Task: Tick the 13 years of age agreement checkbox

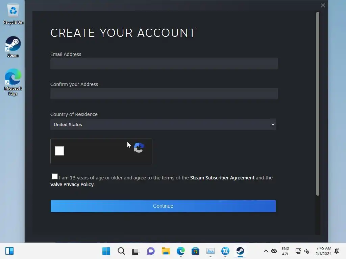Action: point(54,176)
